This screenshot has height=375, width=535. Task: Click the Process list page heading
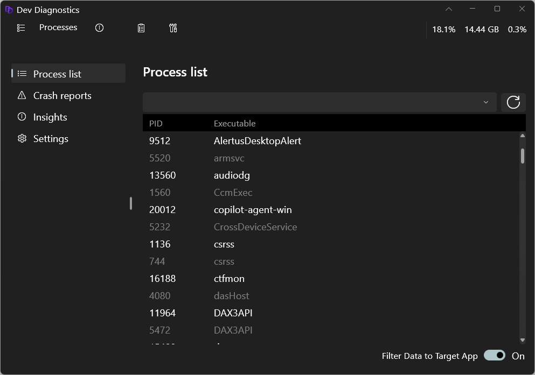(175, 72)
